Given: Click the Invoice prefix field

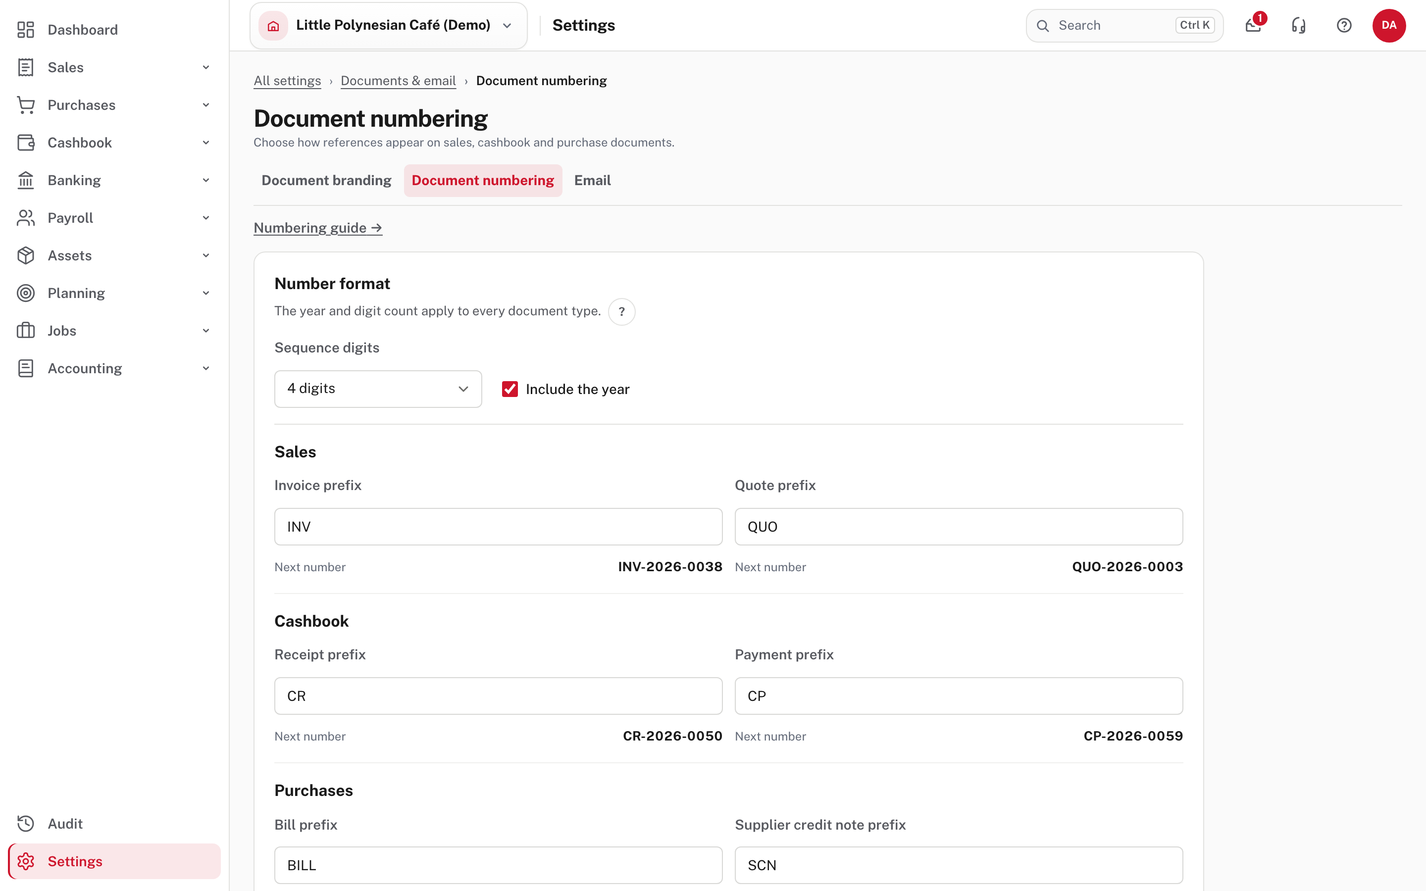Looking at the screenshot, I should [498, 527].
